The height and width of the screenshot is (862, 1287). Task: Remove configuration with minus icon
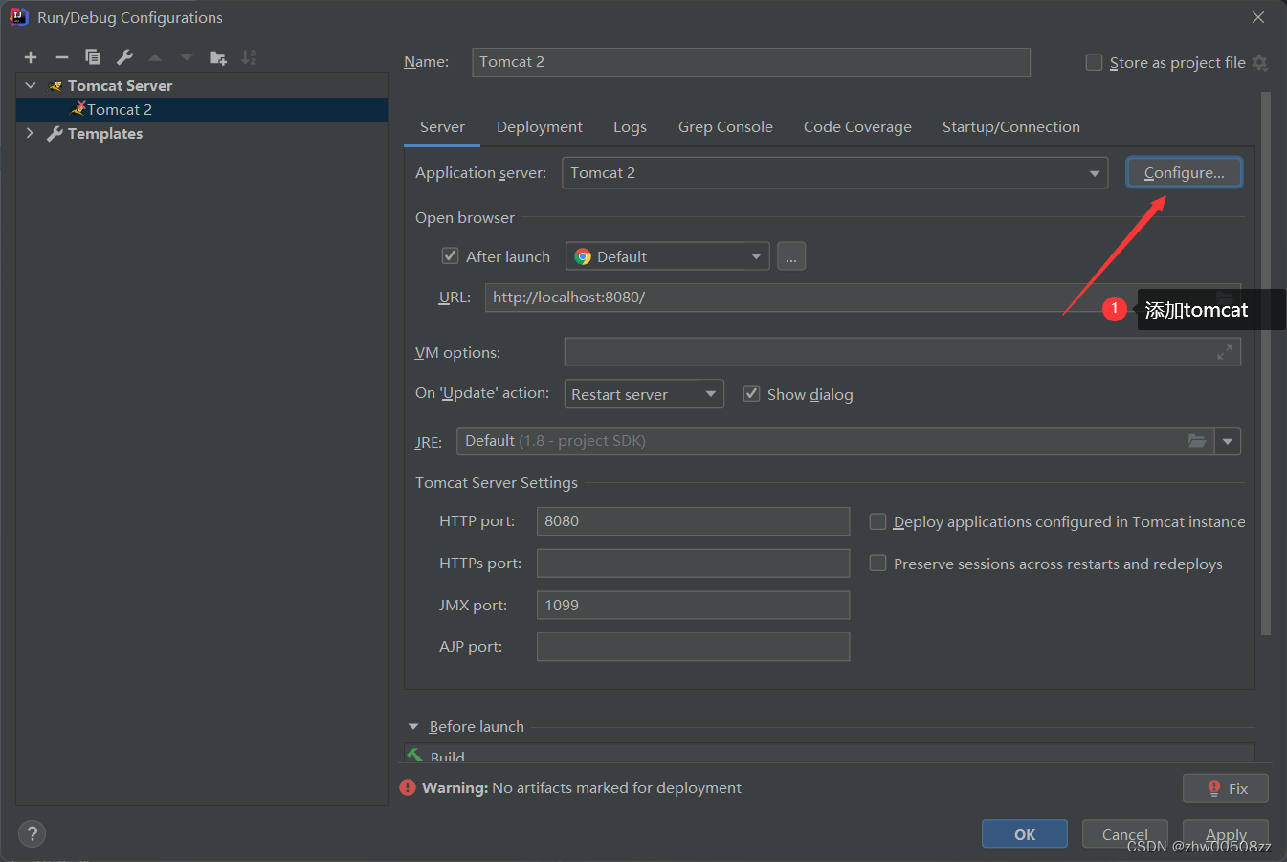click(x=62, y=57)
